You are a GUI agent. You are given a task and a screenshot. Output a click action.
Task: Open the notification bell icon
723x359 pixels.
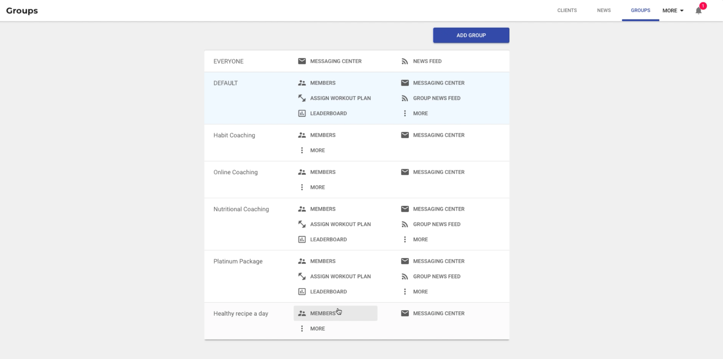click(698, 10)
